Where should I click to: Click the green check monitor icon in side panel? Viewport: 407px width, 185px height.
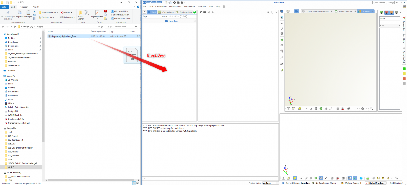click(x=382, y=12)
